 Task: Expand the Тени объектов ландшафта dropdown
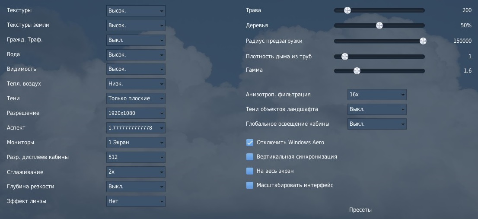pyautogui.click(x=377, y=109)
